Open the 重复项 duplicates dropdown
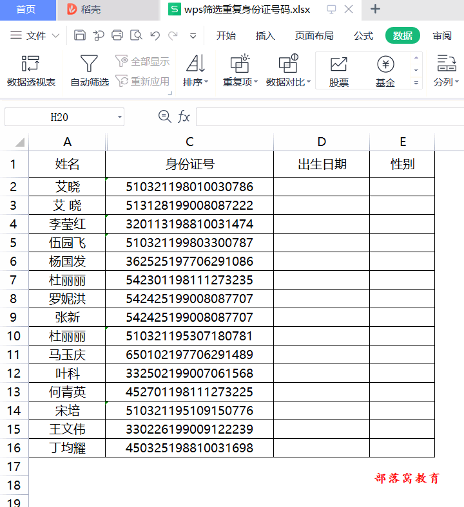This screenshot has width=464, height=507. click(240, 71)
